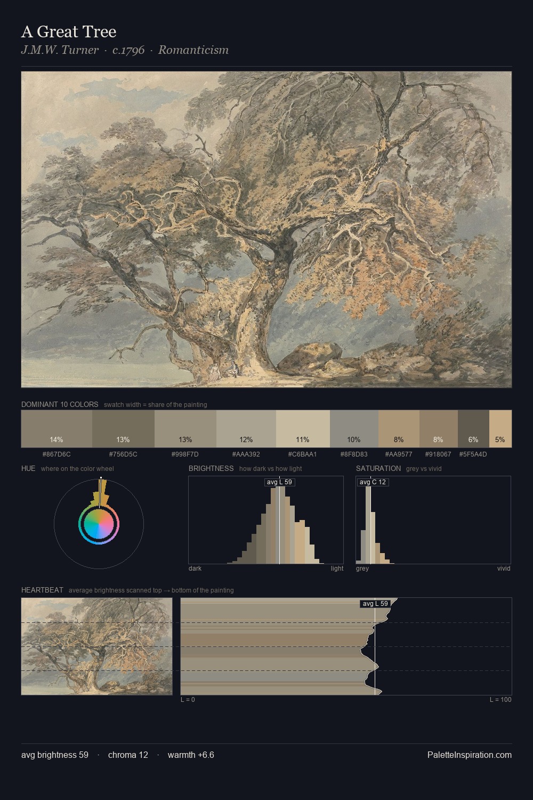Click the 'L = 100' axis label
This screenshot has height=800, width=533.
point(500,700)
